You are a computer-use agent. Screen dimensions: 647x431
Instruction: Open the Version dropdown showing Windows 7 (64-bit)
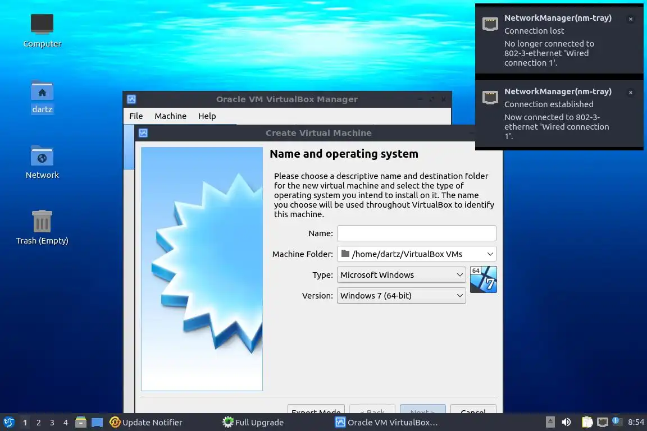click(x=401, y=295)
